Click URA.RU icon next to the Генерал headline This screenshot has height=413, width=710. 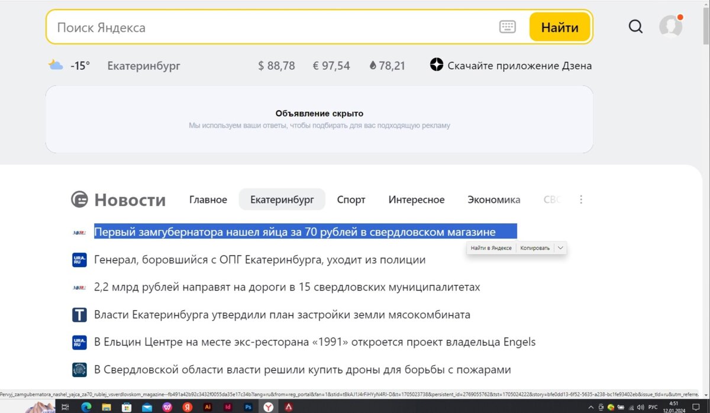tap(79, 260)
